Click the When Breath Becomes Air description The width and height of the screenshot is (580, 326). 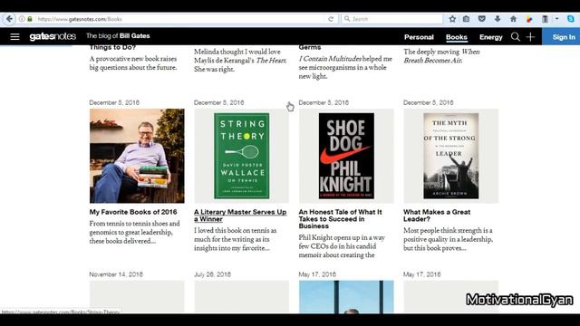(441, 56)
